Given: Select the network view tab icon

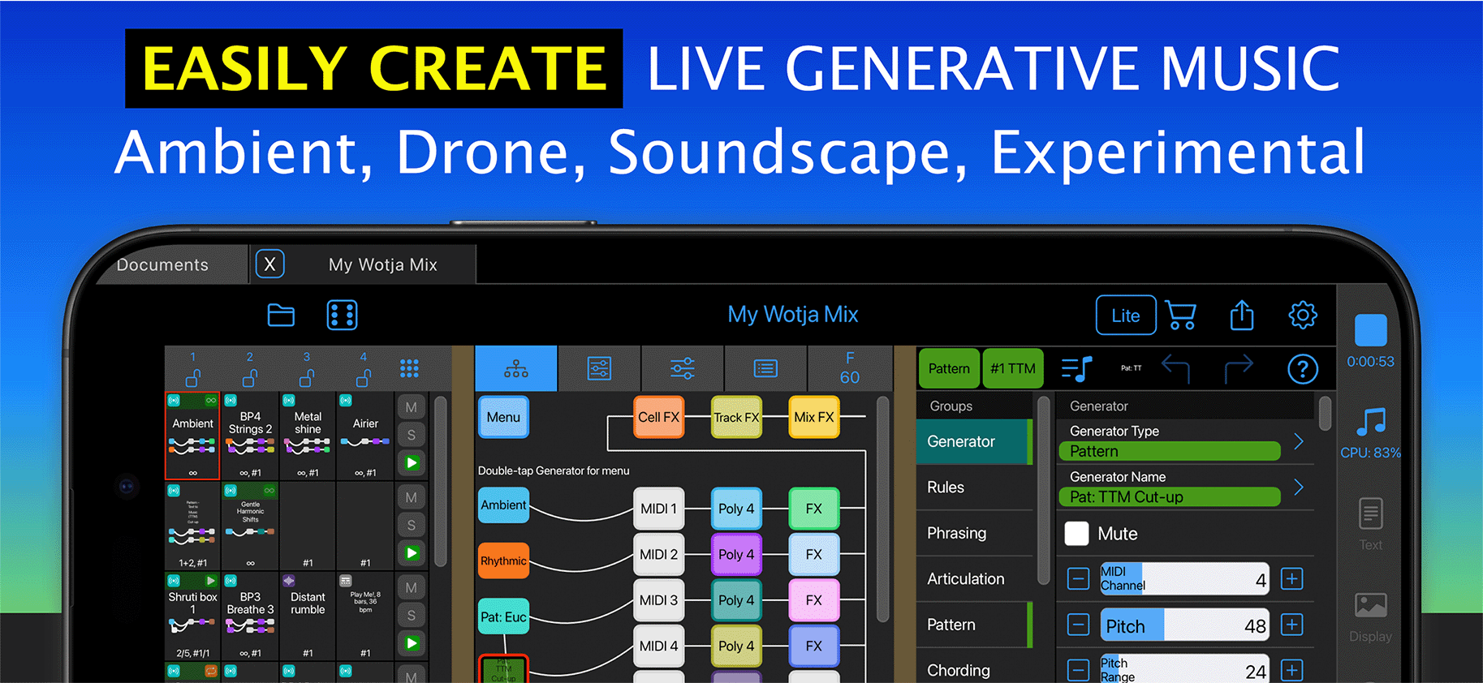Looking at the screenshot, I should (x=516, y=369).
